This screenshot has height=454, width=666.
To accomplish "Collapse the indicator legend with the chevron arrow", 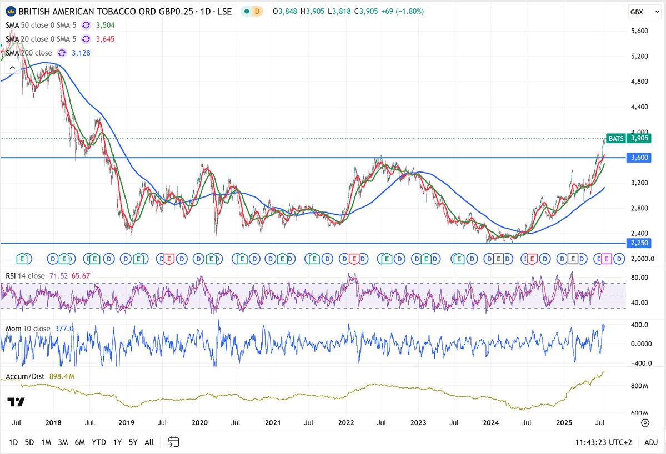I will tap(12, 68).
